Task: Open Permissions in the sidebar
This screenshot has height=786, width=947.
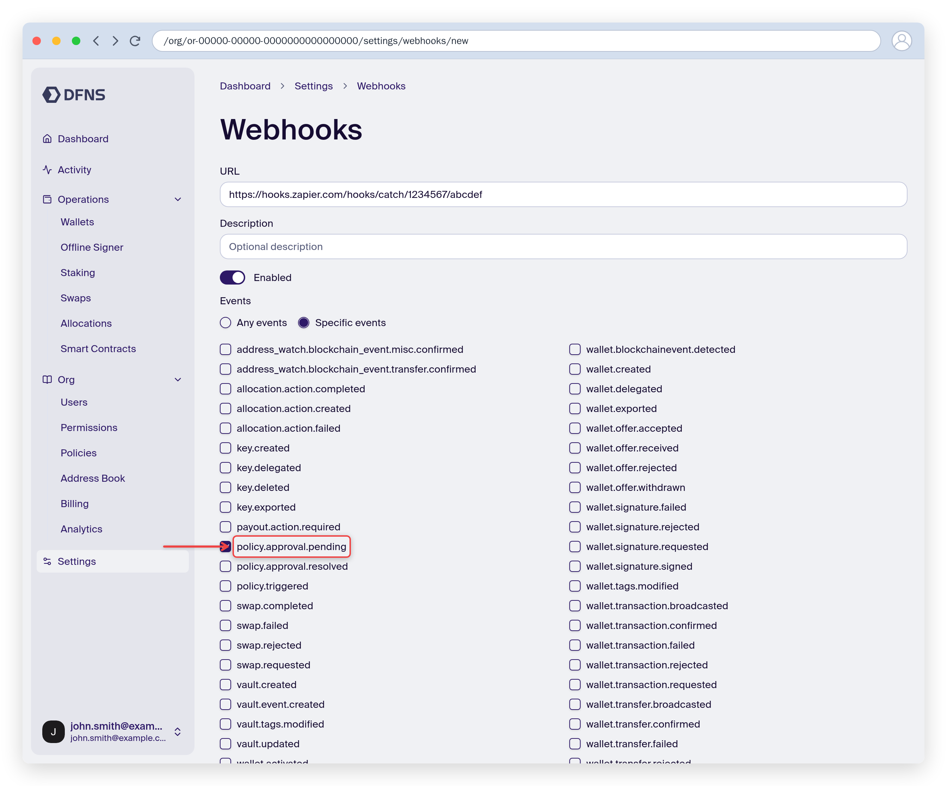Action: tap(89, 428)
